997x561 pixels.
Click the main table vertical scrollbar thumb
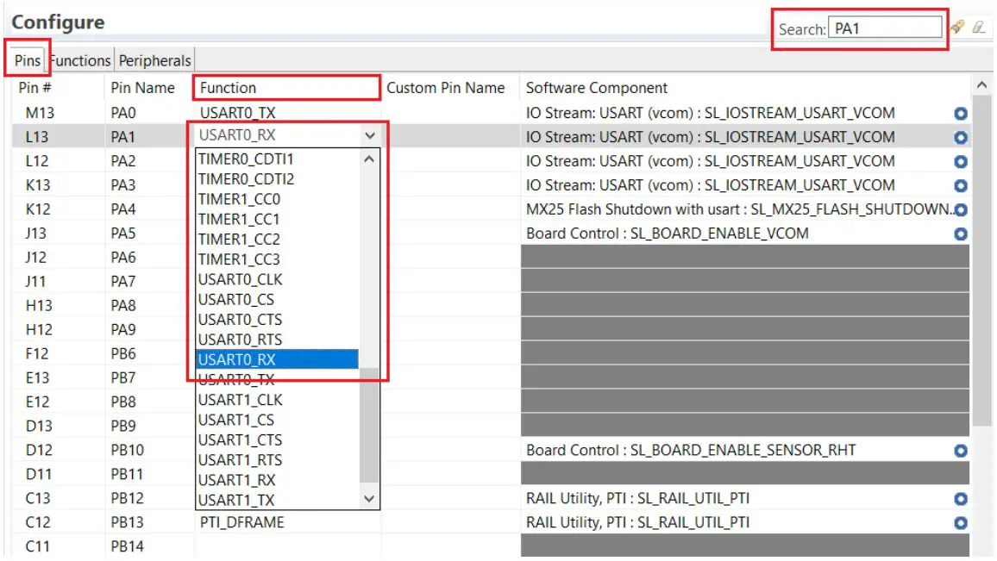click(x=982, y=260)
